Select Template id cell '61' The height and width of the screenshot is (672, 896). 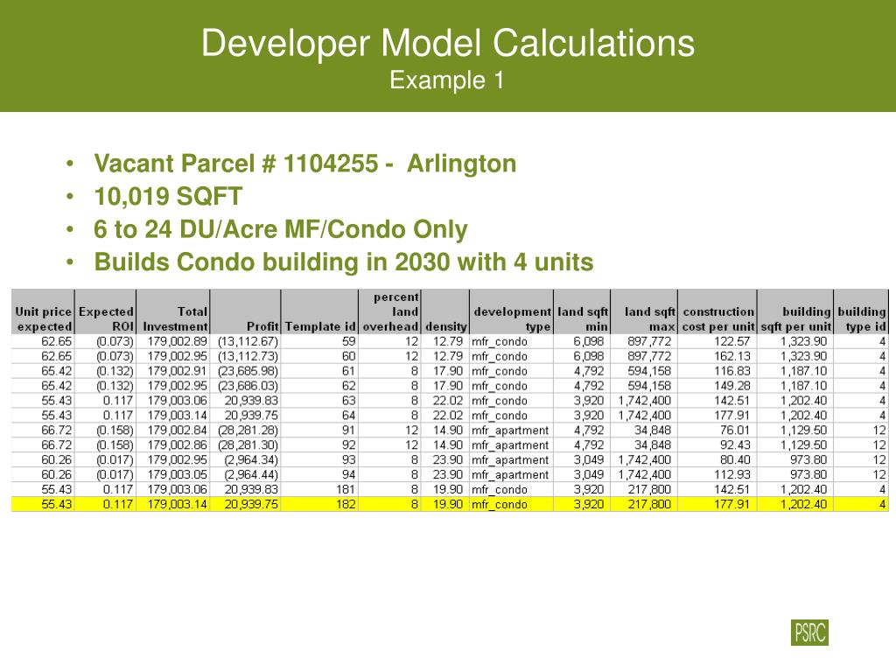(x=320, y=371)
